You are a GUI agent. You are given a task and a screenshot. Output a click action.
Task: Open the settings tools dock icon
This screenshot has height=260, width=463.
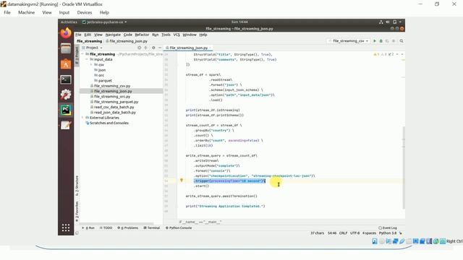pos(66,95)
